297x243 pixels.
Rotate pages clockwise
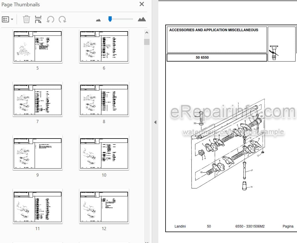[62, 19]
